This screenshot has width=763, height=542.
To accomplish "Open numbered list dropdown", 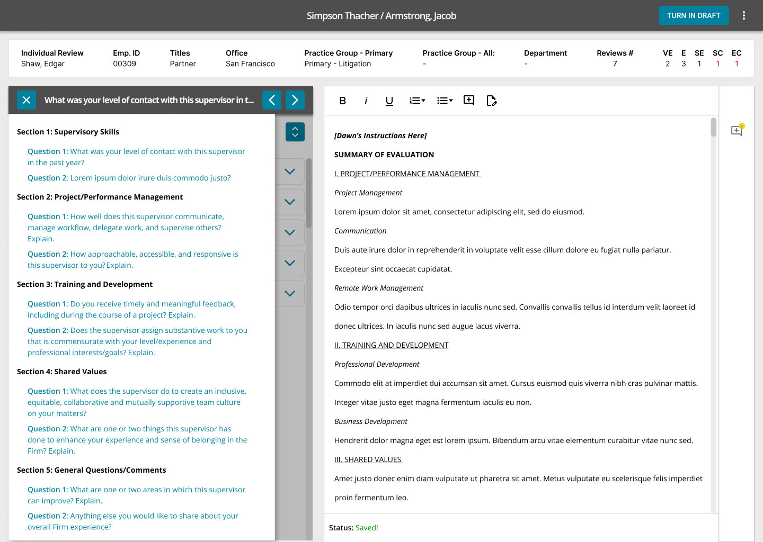I will click(x=417, y=101).
